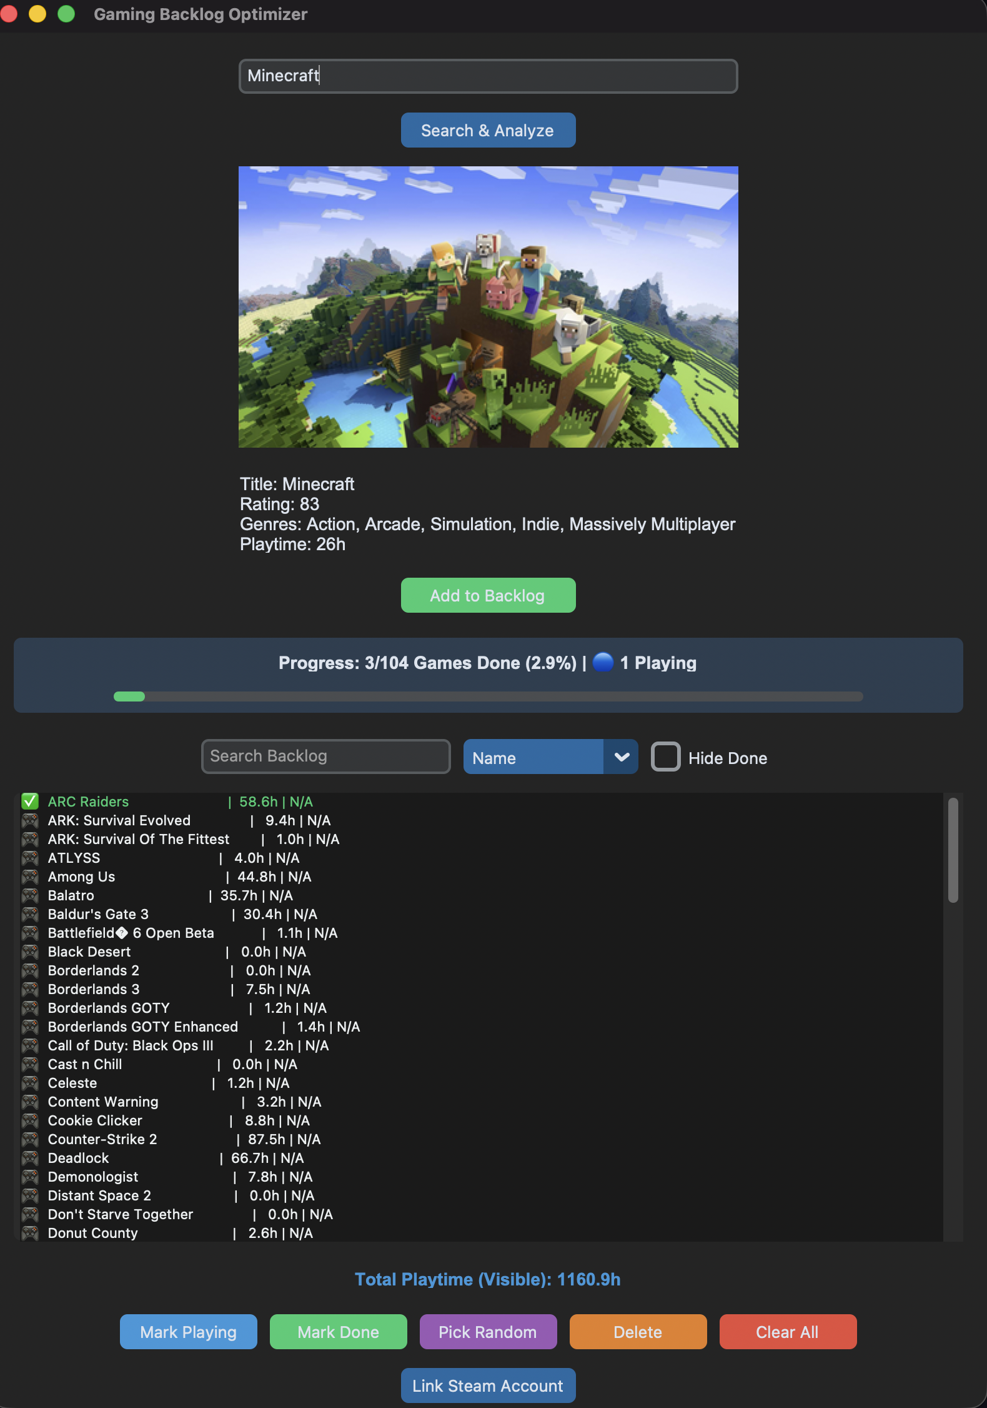Click the Playtime: 26h text
Viewport: 987px width, 1408px height.
[x=292, y=544]
